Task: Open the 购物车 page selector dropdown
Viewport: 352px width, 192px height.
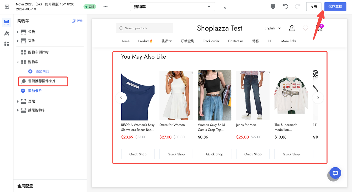Action: coord(172,6)
